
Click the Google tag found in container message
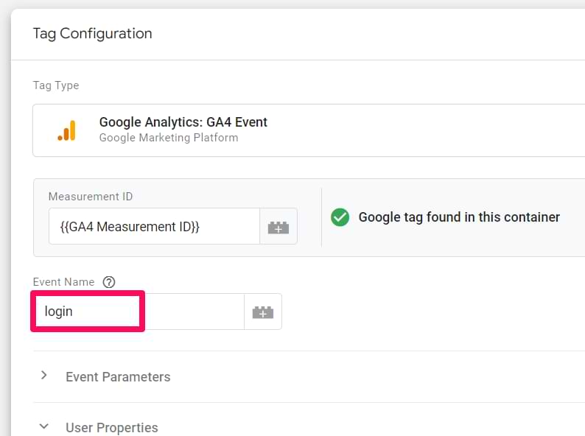tap(459, 217)
